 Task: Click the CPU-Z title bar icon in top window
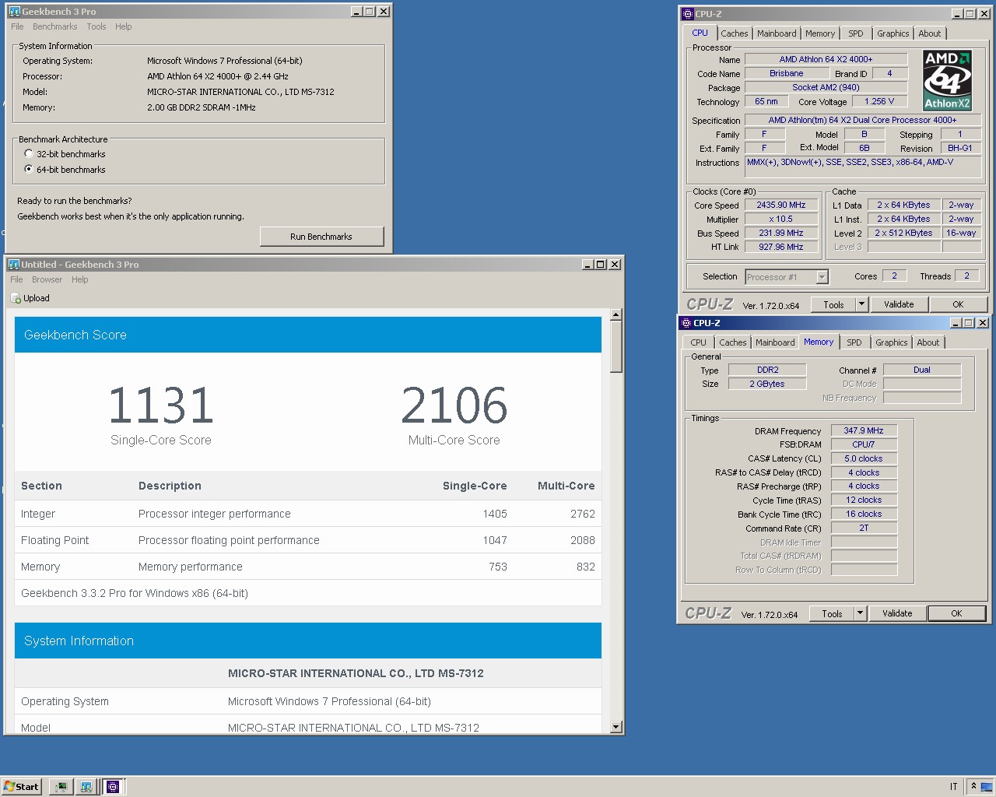(687, 14)
